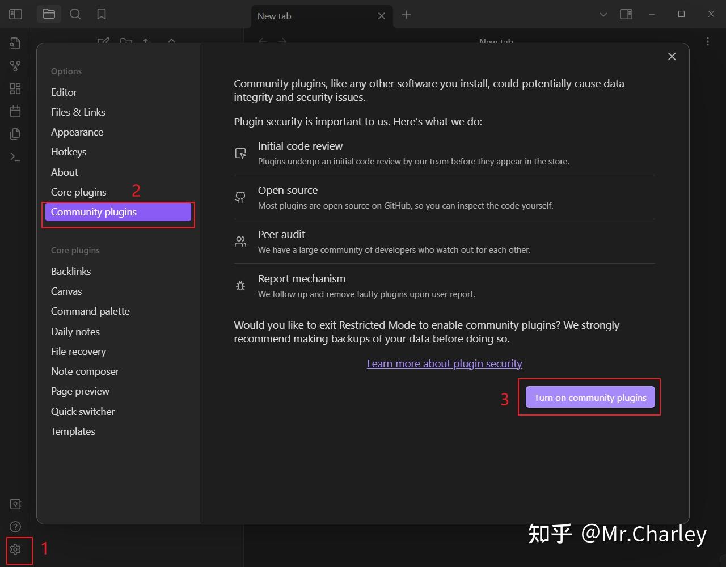Open the graph view icon
Screen dimensions: 726x567
pos(15,66)
